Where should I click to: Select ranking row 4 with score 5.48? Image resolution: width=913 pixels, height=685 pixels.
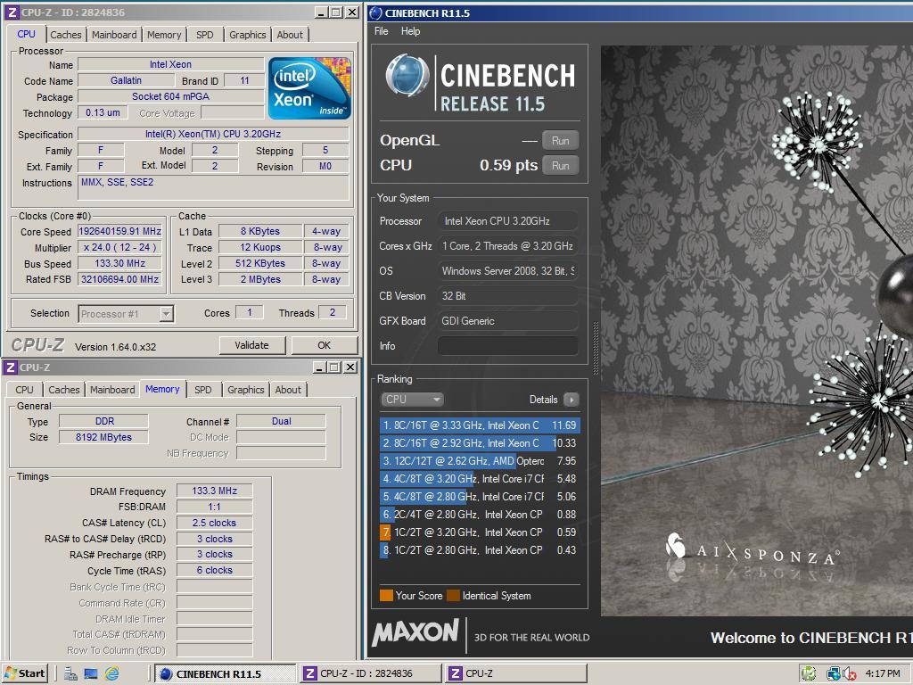coord(480,479)
